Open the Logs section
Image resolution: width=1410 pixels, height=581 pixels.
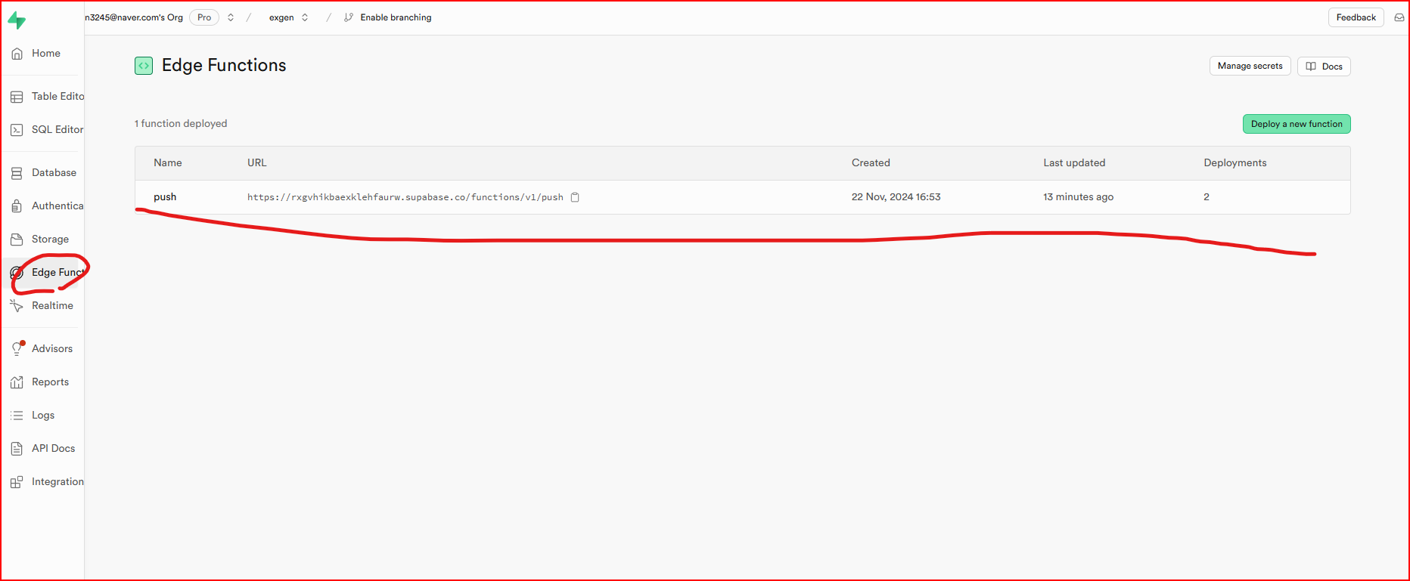point(43,416)
